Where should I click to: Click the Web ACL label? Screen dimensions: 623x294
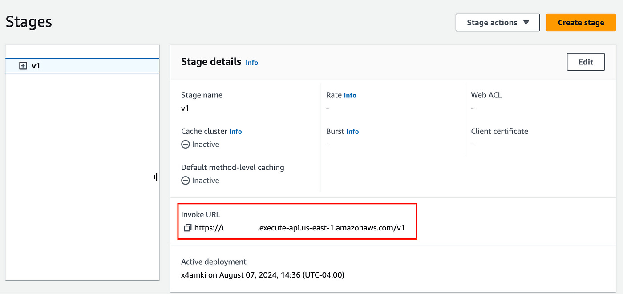[x=486, y=95]
